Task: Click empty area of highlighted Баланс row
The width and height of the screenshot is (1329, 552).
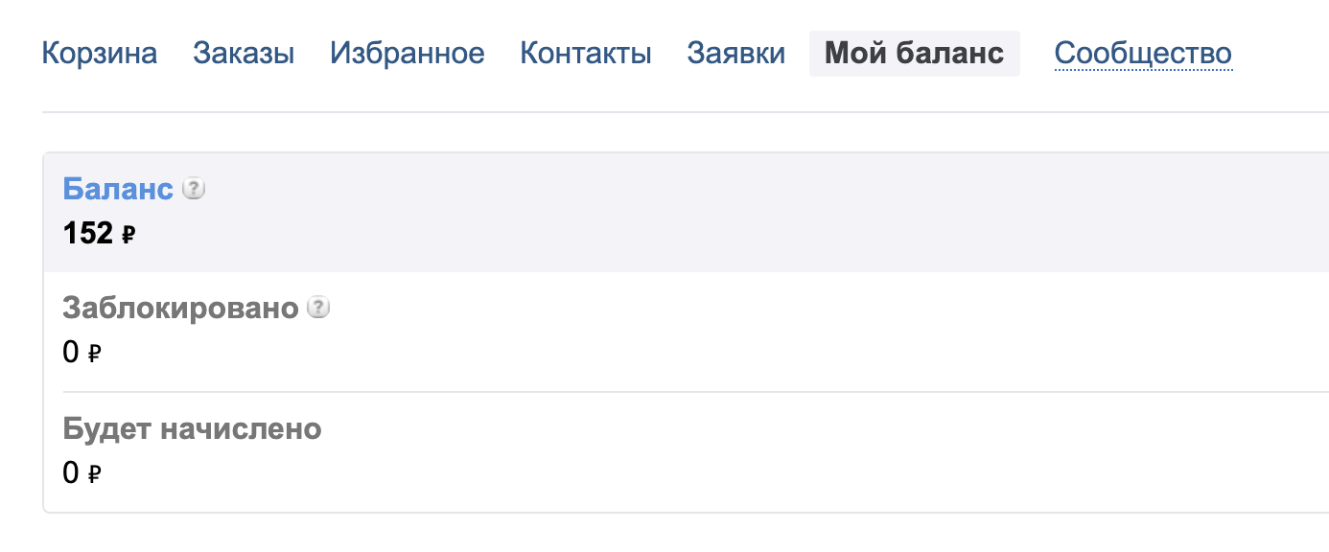Action: 767,212
